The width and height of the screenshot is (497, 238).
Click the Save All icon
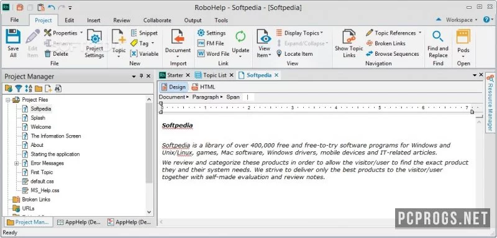pos(13,37)
